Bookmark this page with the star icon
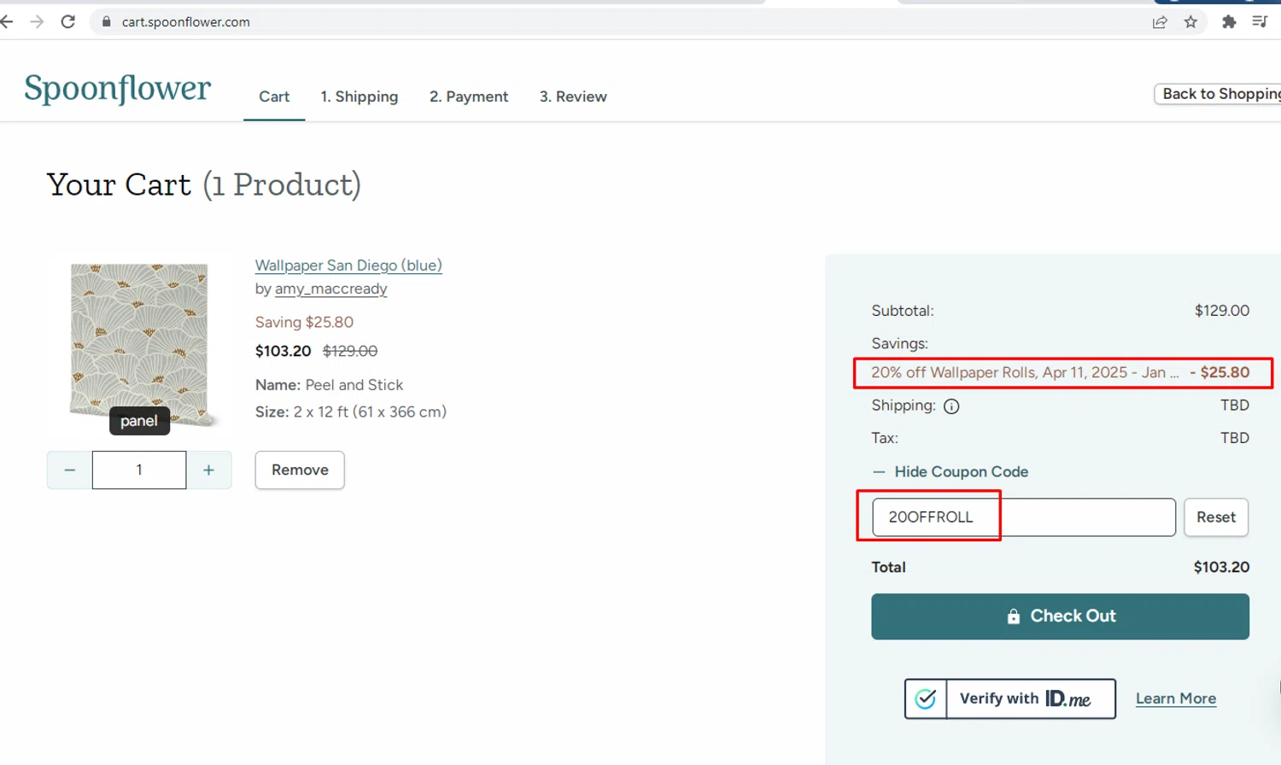1281x765 pixels. point(1190,22)
